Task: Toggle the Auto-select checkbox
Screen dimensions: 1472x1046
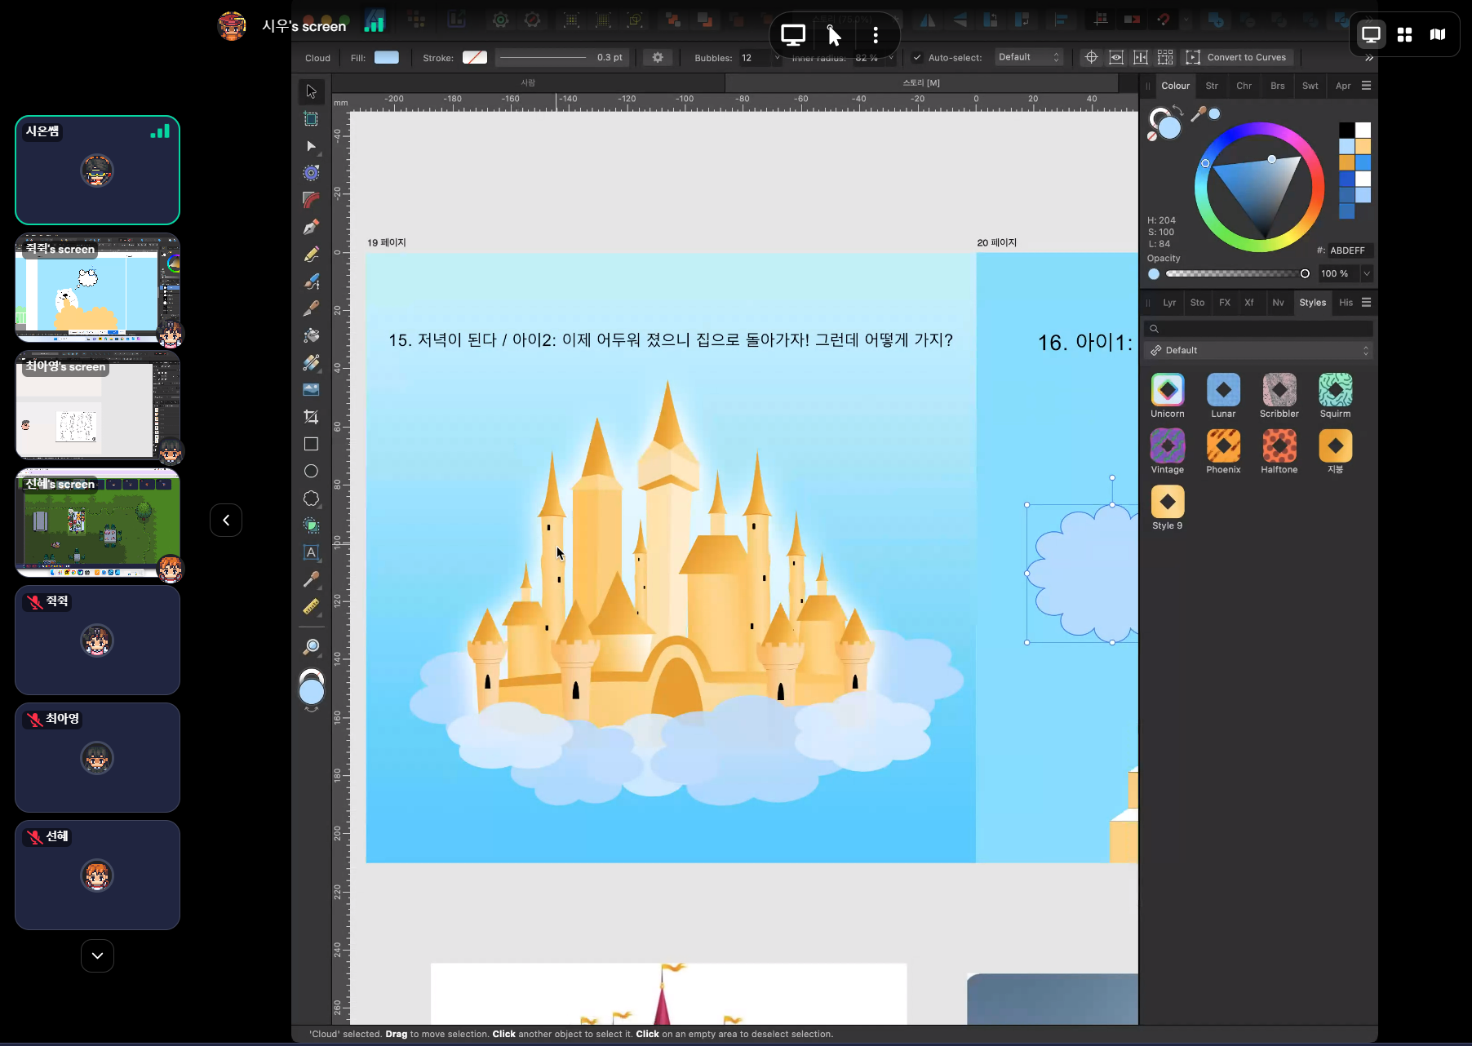Action: [917, 57]
